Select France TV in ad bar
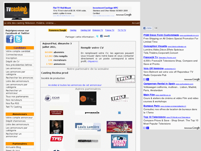Viewport: 201px width, 151px height. (x=110, y=30)
